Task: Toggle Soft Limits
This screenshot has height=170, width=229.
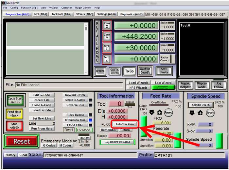Action: (164, 71)
